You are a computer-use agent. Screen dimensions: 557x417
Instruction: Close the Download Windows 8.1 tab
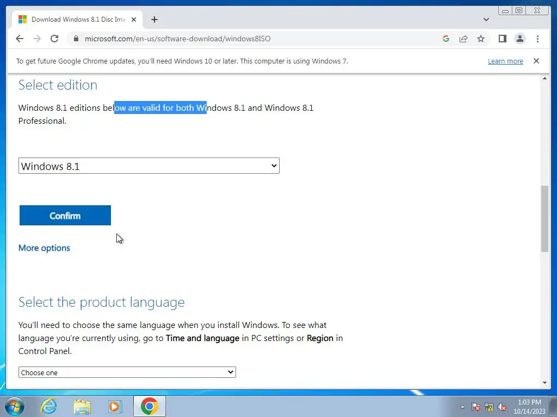pyautogui.click(x=134, y=20)
